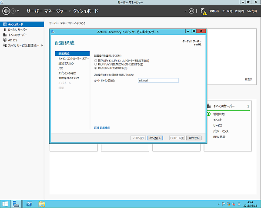Open File Explorer from the taskbar
Image resolution: width=261 pixels, height=208 pixels.
tap(42, 204)
